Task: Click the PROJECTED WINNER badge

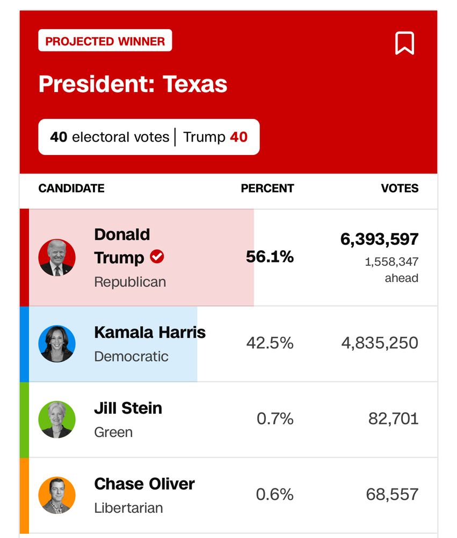Action: click(x=105, y=41)
